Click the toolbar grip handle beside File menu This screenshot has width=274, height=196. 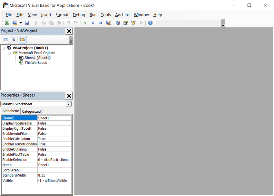click(2, 15)
